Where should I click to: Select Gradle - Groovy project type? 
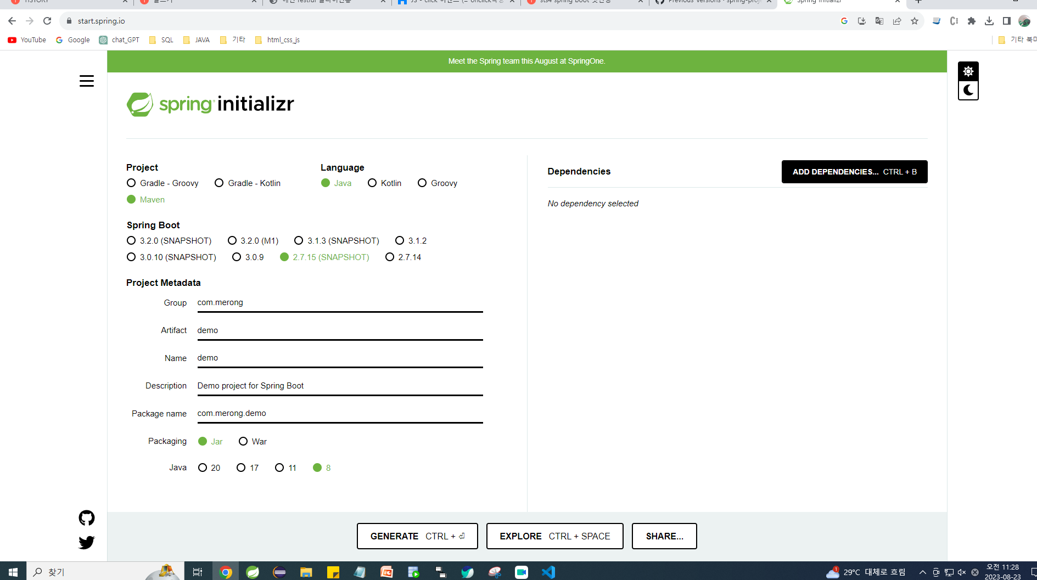tap(162, 183)
